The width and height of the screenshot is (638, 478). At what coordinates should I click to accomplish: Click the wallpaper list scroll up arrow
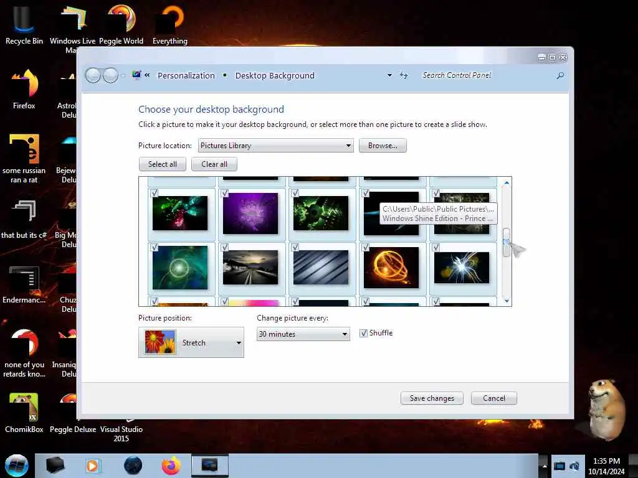pyautogui.click(x=507, y=183)
